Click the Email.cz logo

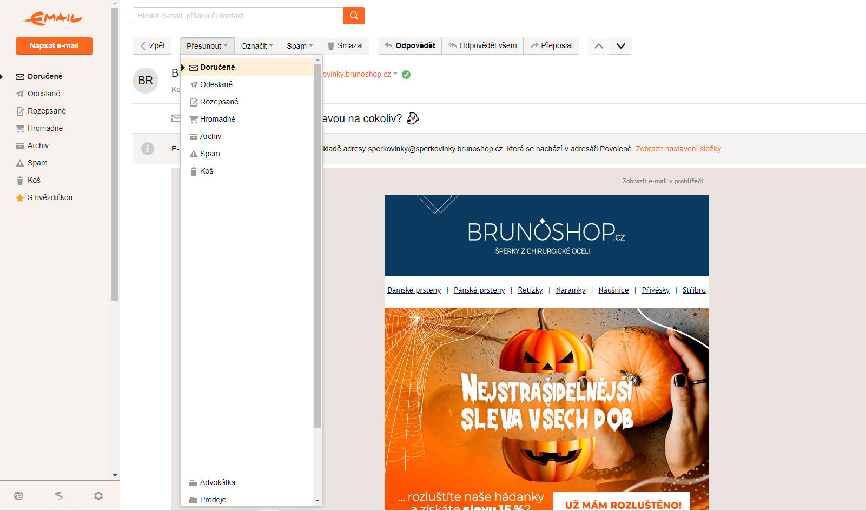[52, 19]
